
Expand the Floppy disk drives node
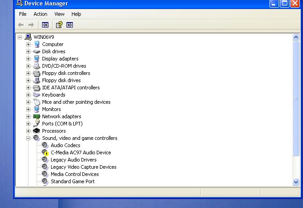tap(28, 80)
